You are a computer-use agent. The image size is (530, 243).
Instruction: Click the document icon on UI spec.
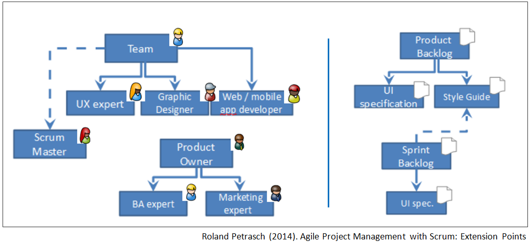pyautogui.click(x=445, y=194)
